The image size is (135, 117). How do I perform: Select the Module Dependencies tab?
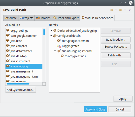pos(98,18)
